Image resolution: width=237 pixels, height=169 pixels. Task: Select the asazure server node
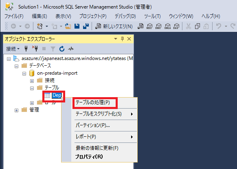click(x=77, y=58)
